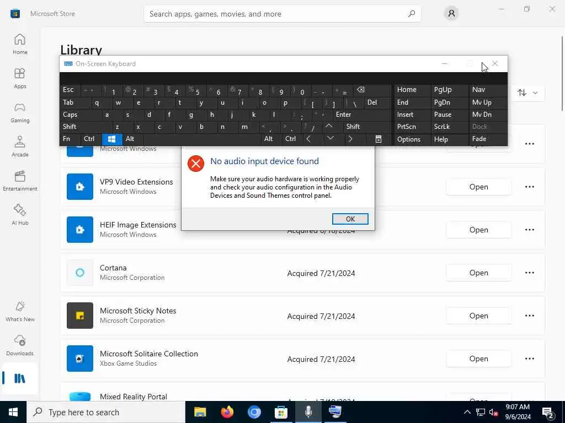Image resolution: width=565 pixels, height=423 pixels.
Task: Open the ellipsis menu in the top library row
Action: (x=529, y=144)
